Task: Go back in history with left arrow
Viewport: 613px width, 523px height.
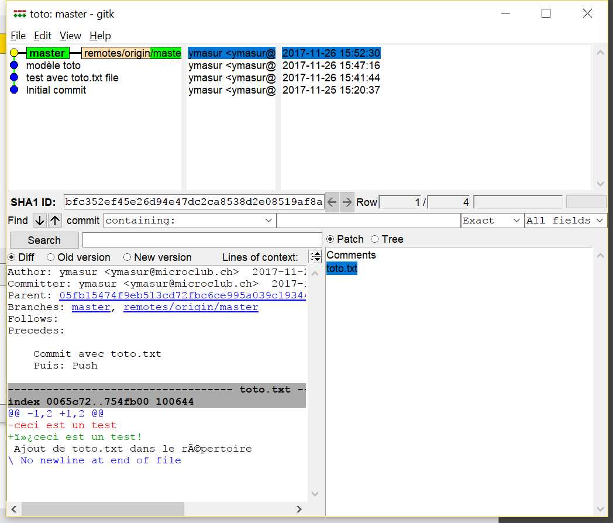Action: [332, 202]
